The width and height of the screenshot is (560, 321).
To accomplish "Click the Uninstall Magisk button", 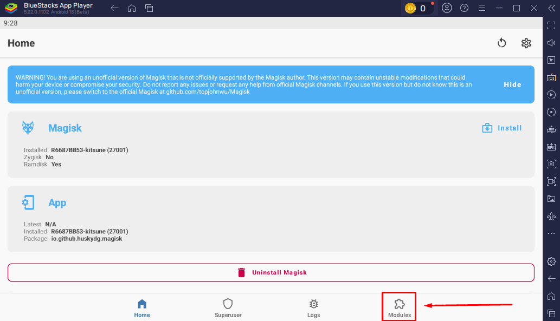I will coord(271,272).
